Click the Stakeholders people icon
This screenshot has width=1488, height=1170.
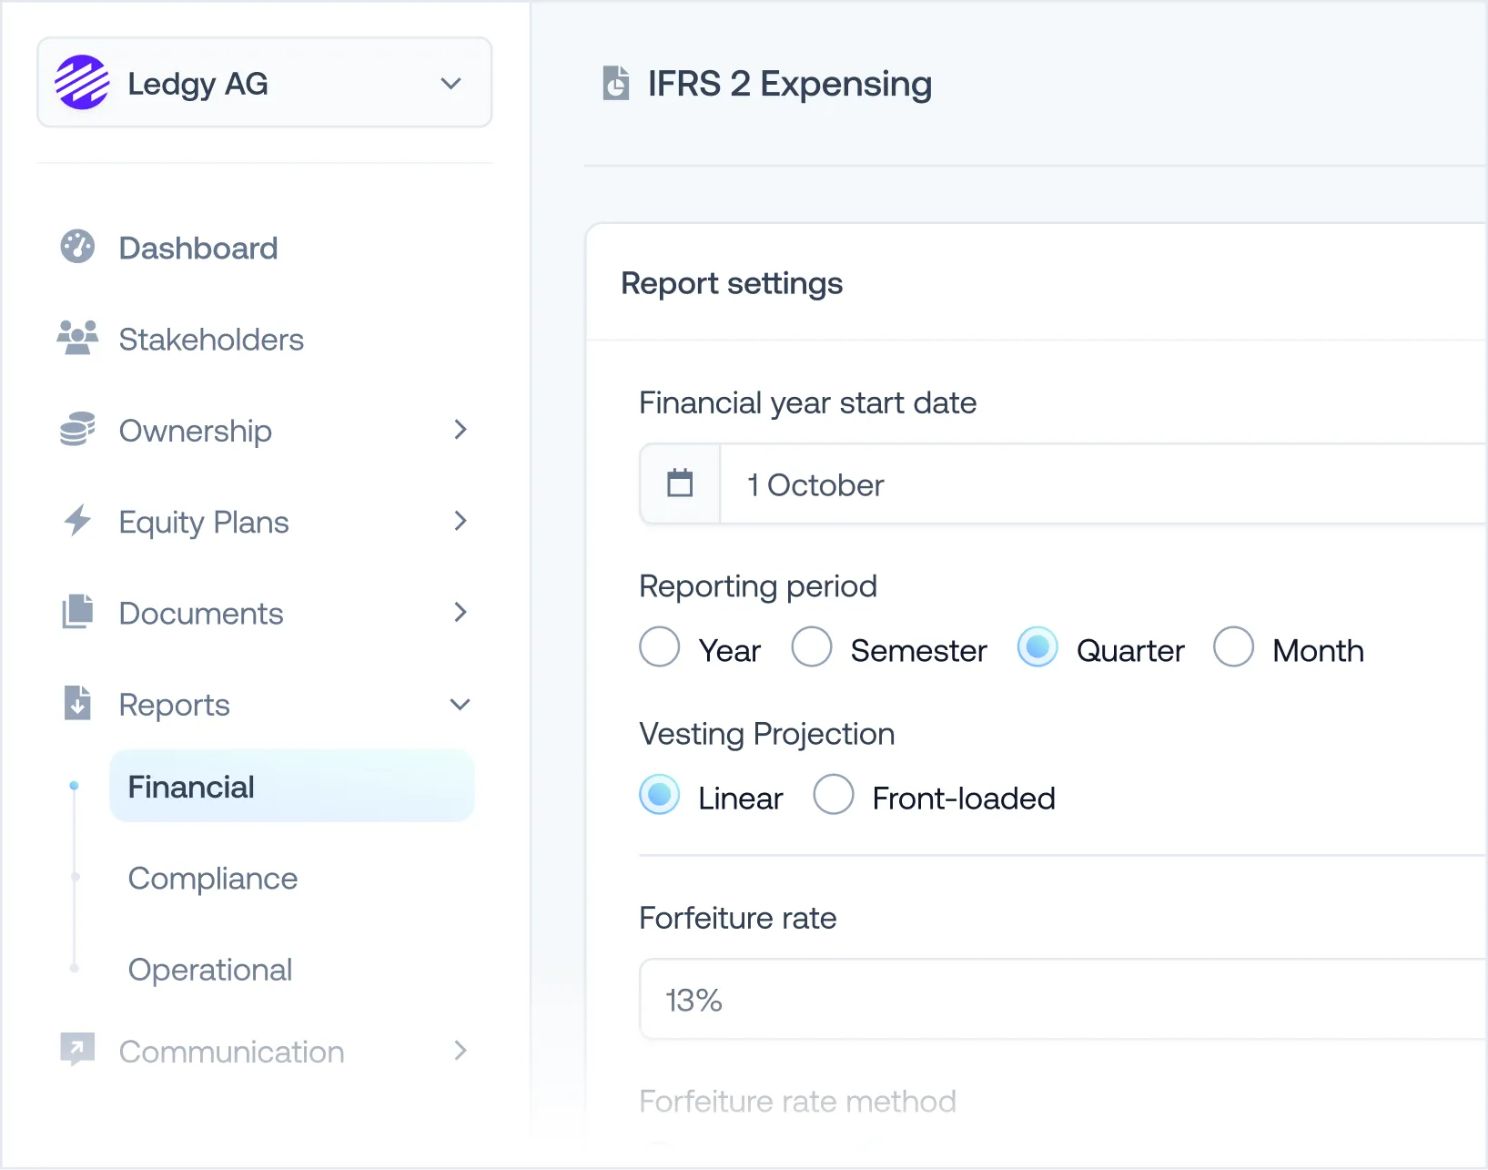pos(77,338)
